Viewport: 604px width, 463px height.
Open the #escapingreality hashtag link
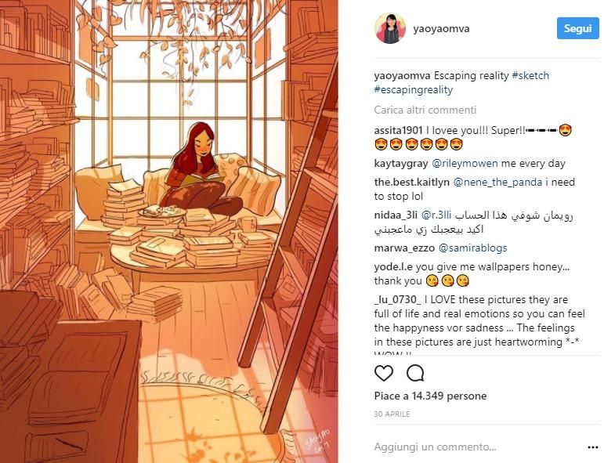pyautogui.click(x=414, y=90)
